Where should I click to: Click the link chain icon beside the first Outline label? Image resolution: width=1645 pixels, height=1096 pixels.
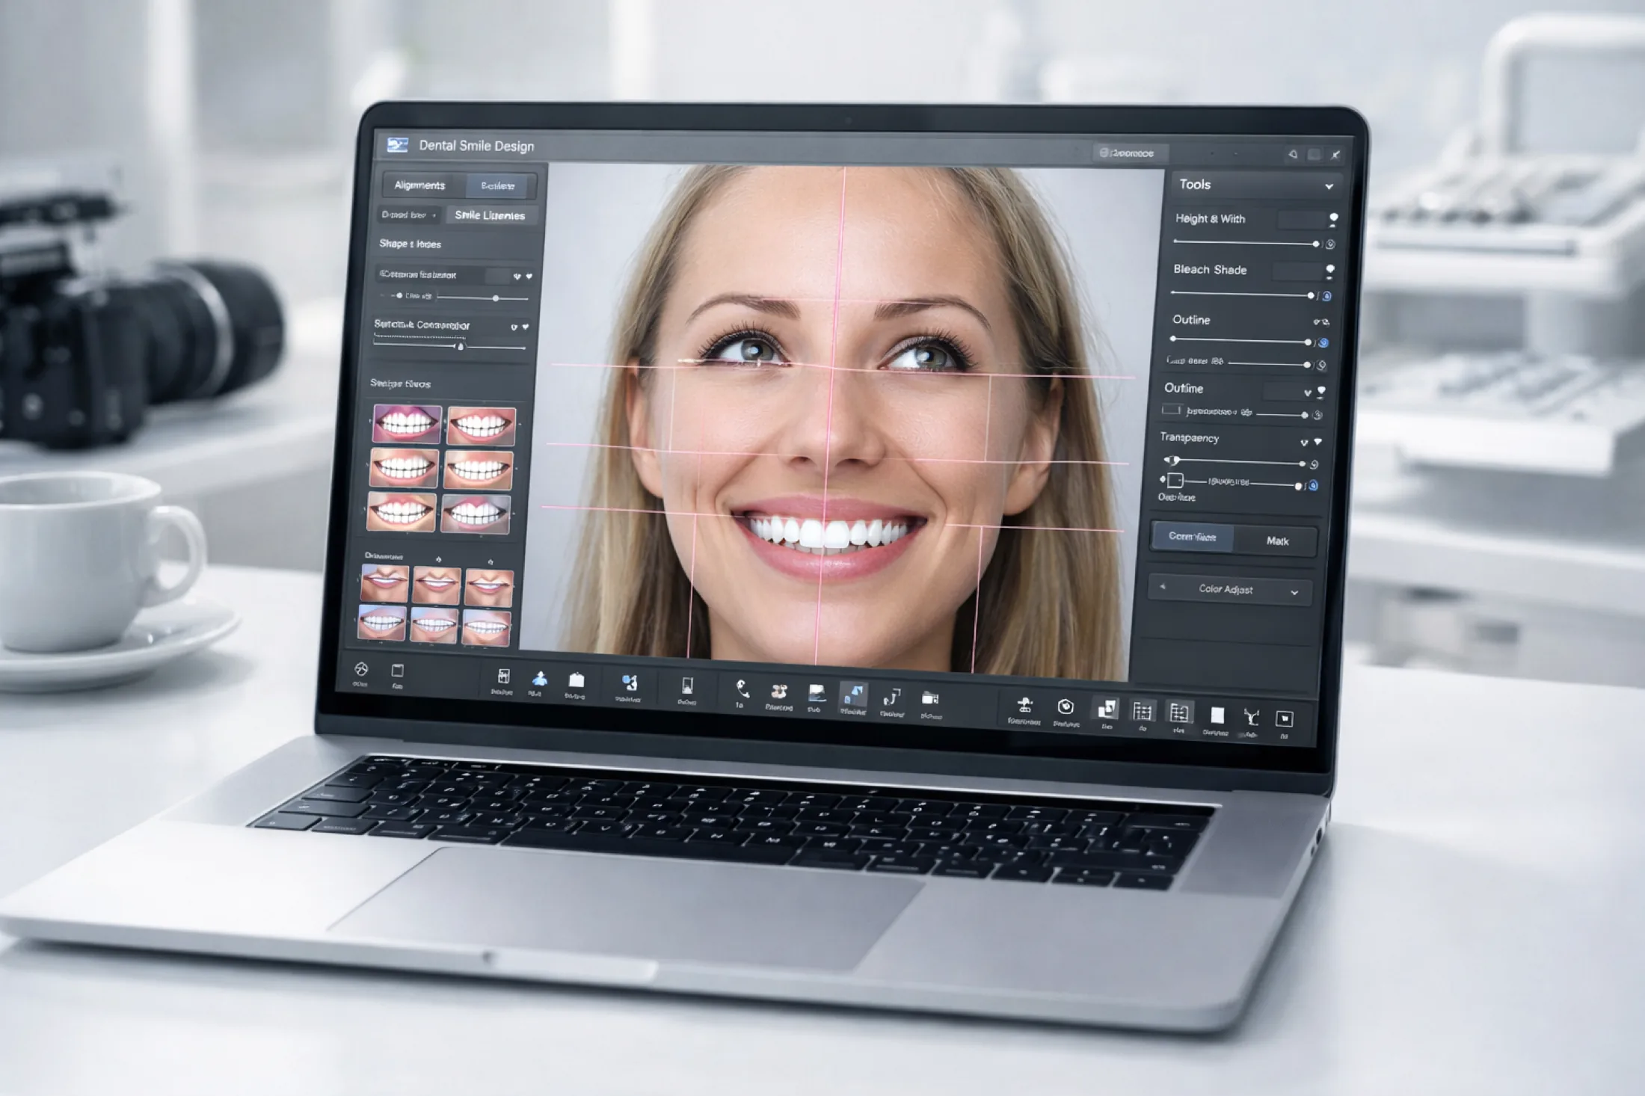pos(1321,322)
